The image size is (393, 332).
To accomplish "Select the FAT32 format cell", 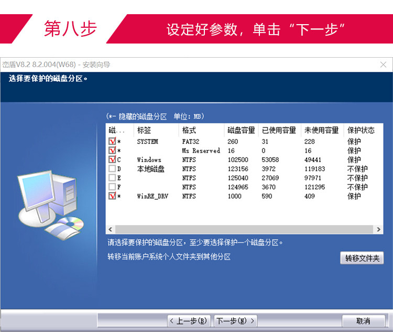I will (191, 142).
